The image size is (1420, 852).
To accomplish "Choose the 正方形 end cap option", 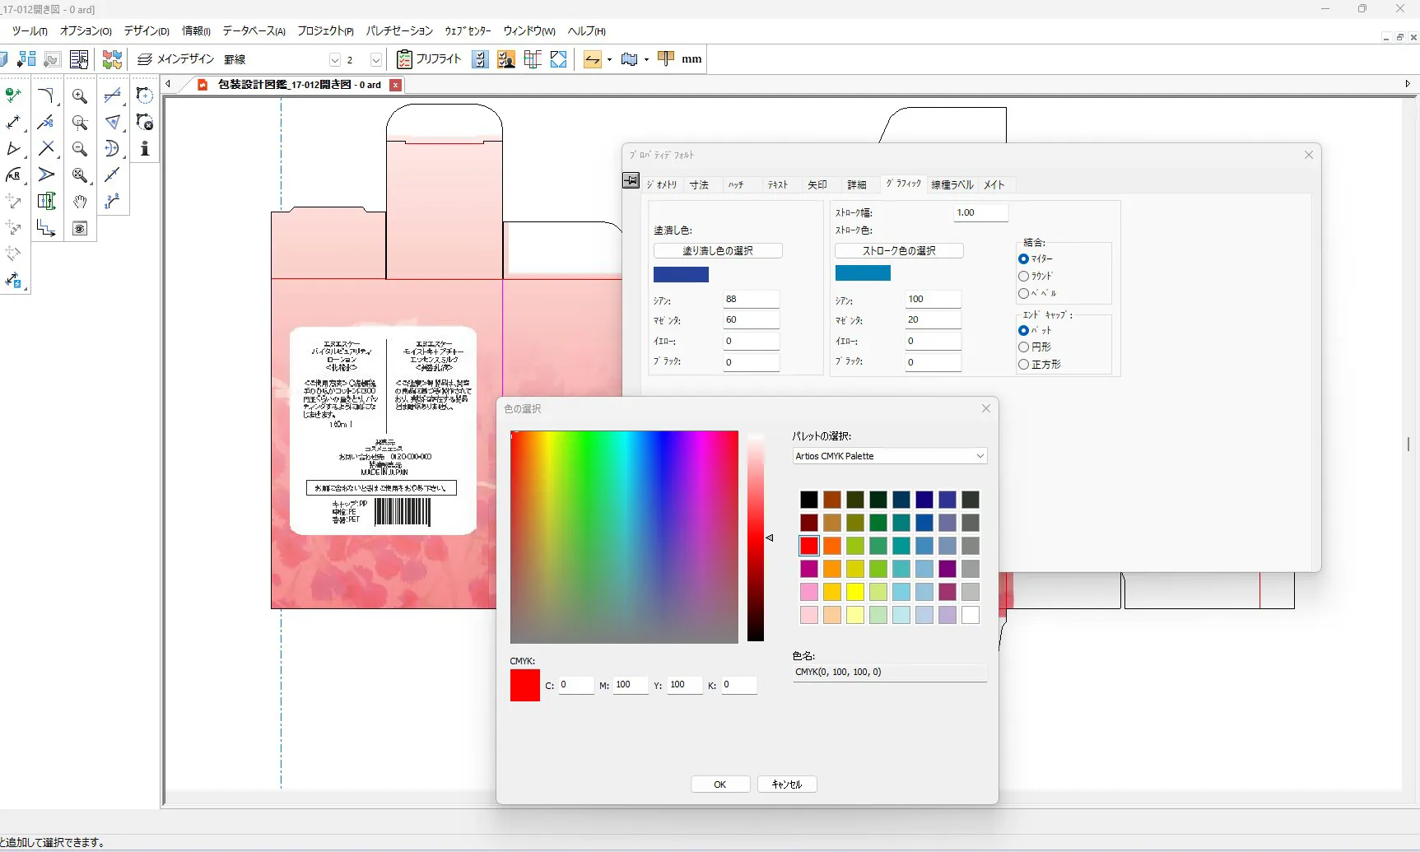I will point(1023,365).
